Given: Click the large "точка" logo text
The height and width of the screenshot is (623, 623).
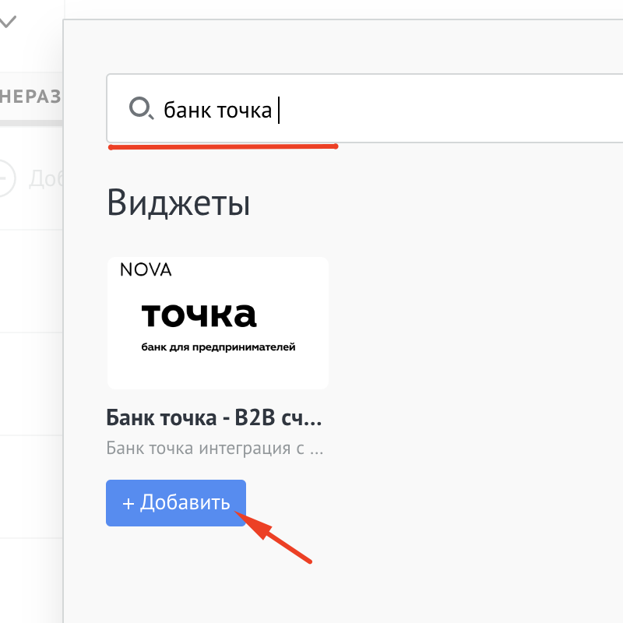Looking at the screenshot, I should 199,315.
